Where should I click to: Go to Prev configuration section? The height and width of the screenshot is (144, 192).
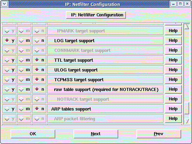[159, 134]
